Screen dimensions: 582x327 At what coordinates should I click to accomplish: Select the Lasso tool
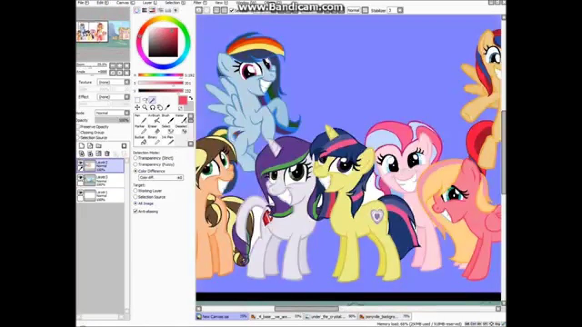[x=145, y=99]
